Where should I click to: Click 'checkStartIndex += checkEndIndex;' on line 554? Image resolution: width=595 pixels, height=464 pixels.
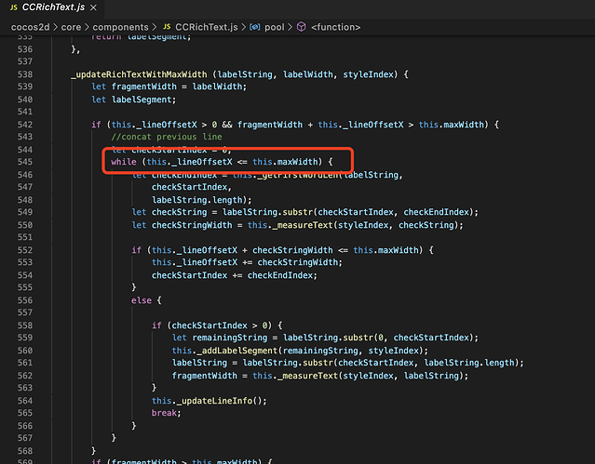[235, 275]
